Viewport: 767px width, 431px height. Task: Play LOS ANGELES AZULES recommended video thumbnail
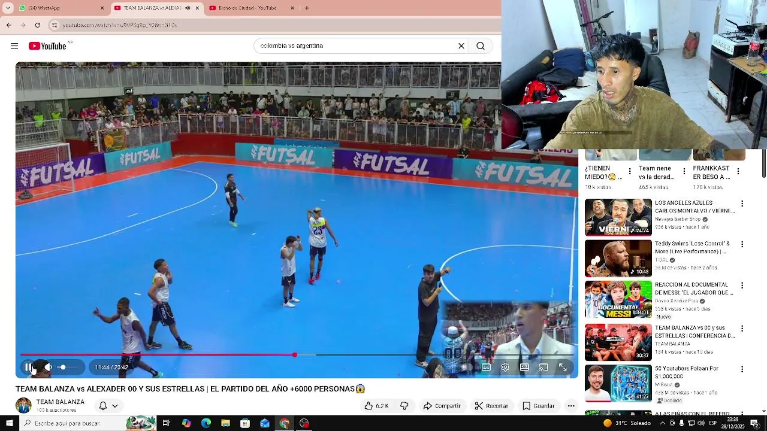[618, 217]
